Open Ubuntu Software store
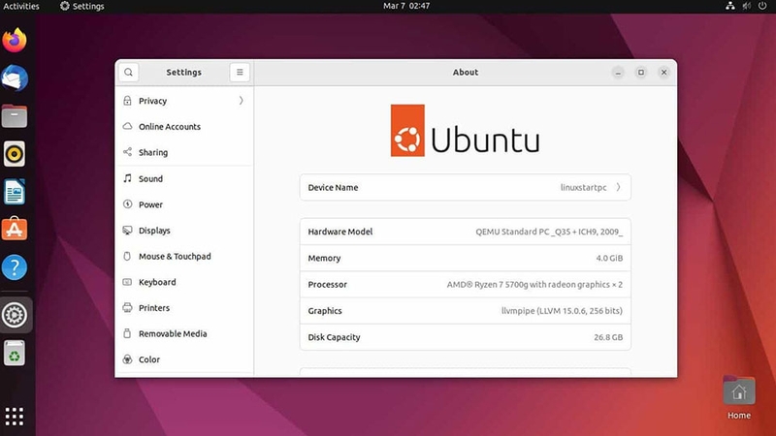Viewport: 776px width, 436px height. 15,229
